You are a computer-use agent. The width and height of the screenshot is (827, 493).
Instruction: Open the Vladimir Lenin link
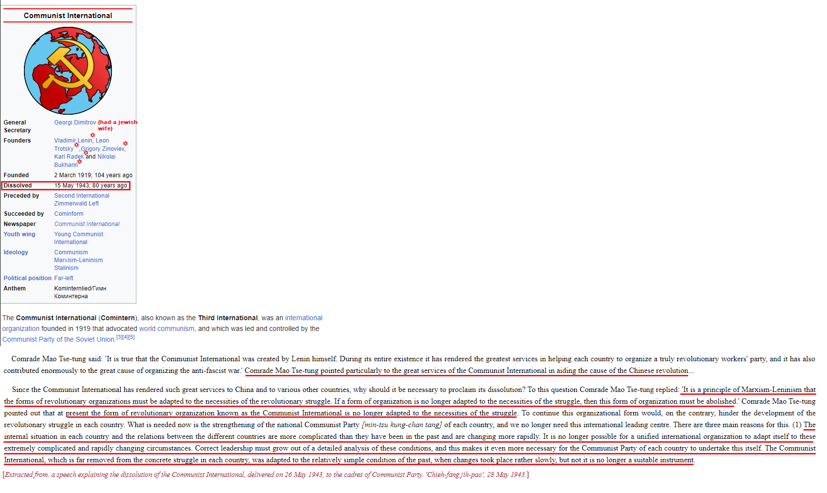[73, 141]
